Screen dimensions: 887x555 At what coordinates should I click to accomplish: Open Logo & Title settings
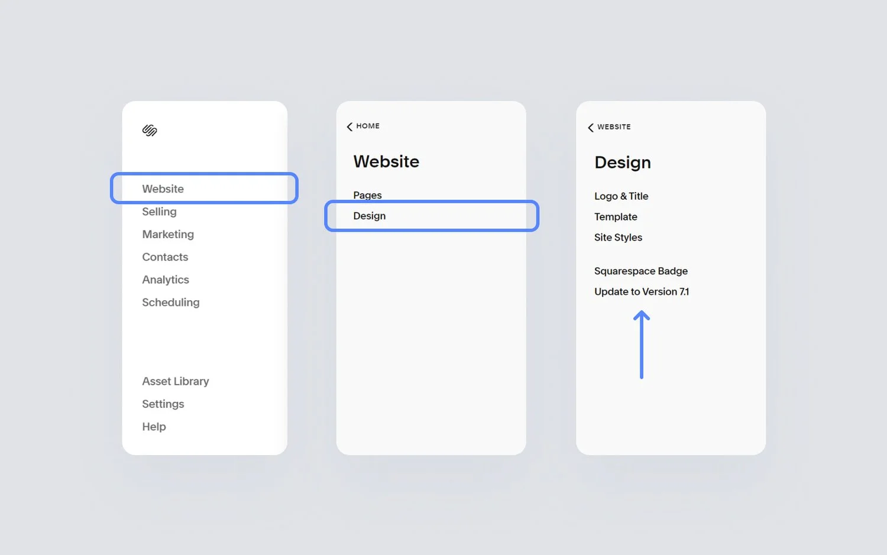[x=621, y=196]
